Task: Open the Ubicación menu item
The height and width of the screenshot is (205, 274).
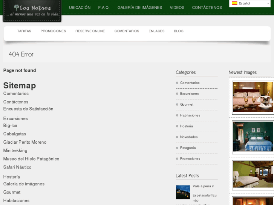Action: (x=80, y=8)
